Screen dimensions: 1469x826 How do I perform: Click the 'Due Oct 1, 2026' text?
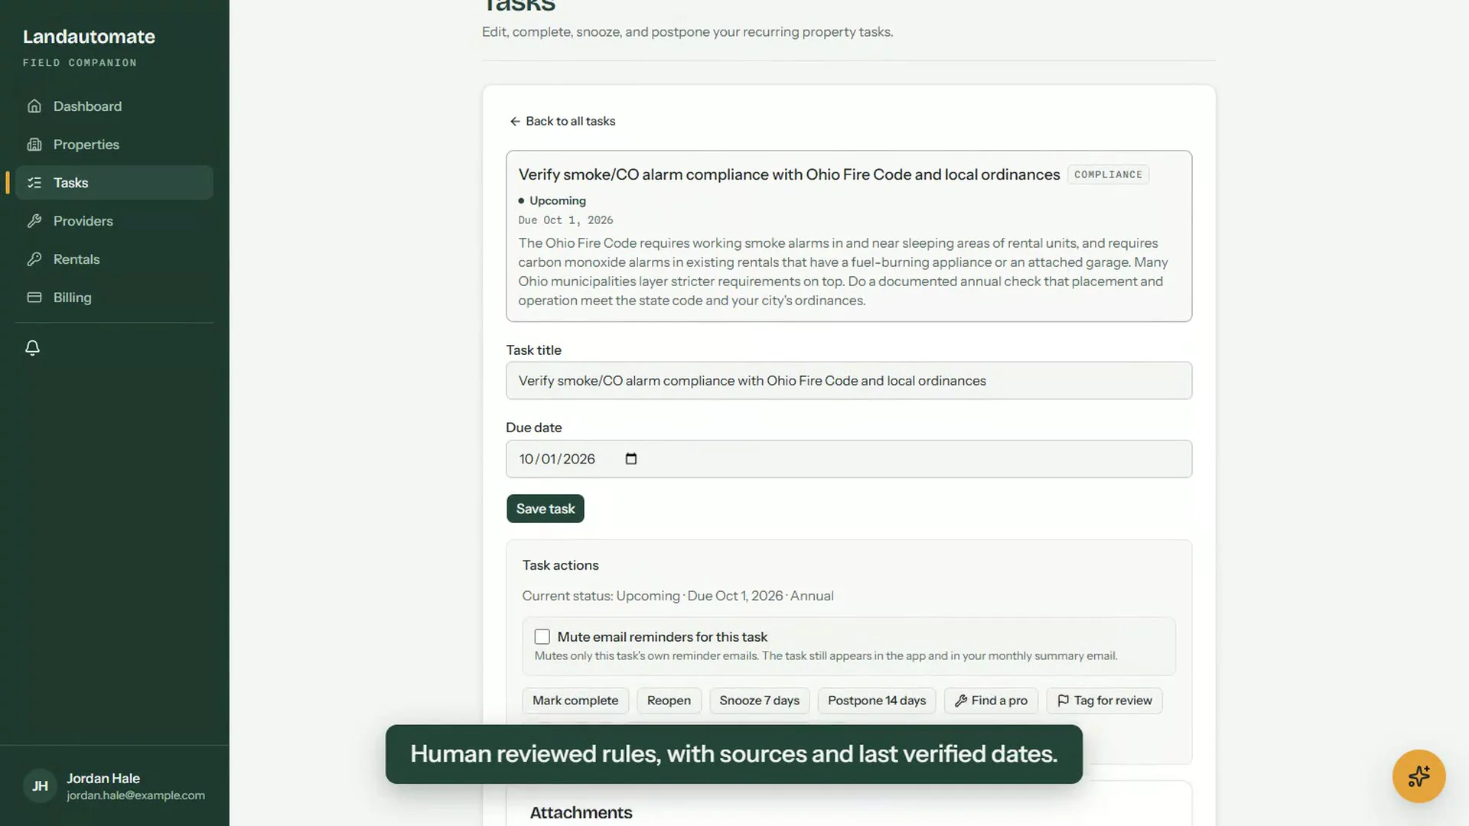[565, 220]
